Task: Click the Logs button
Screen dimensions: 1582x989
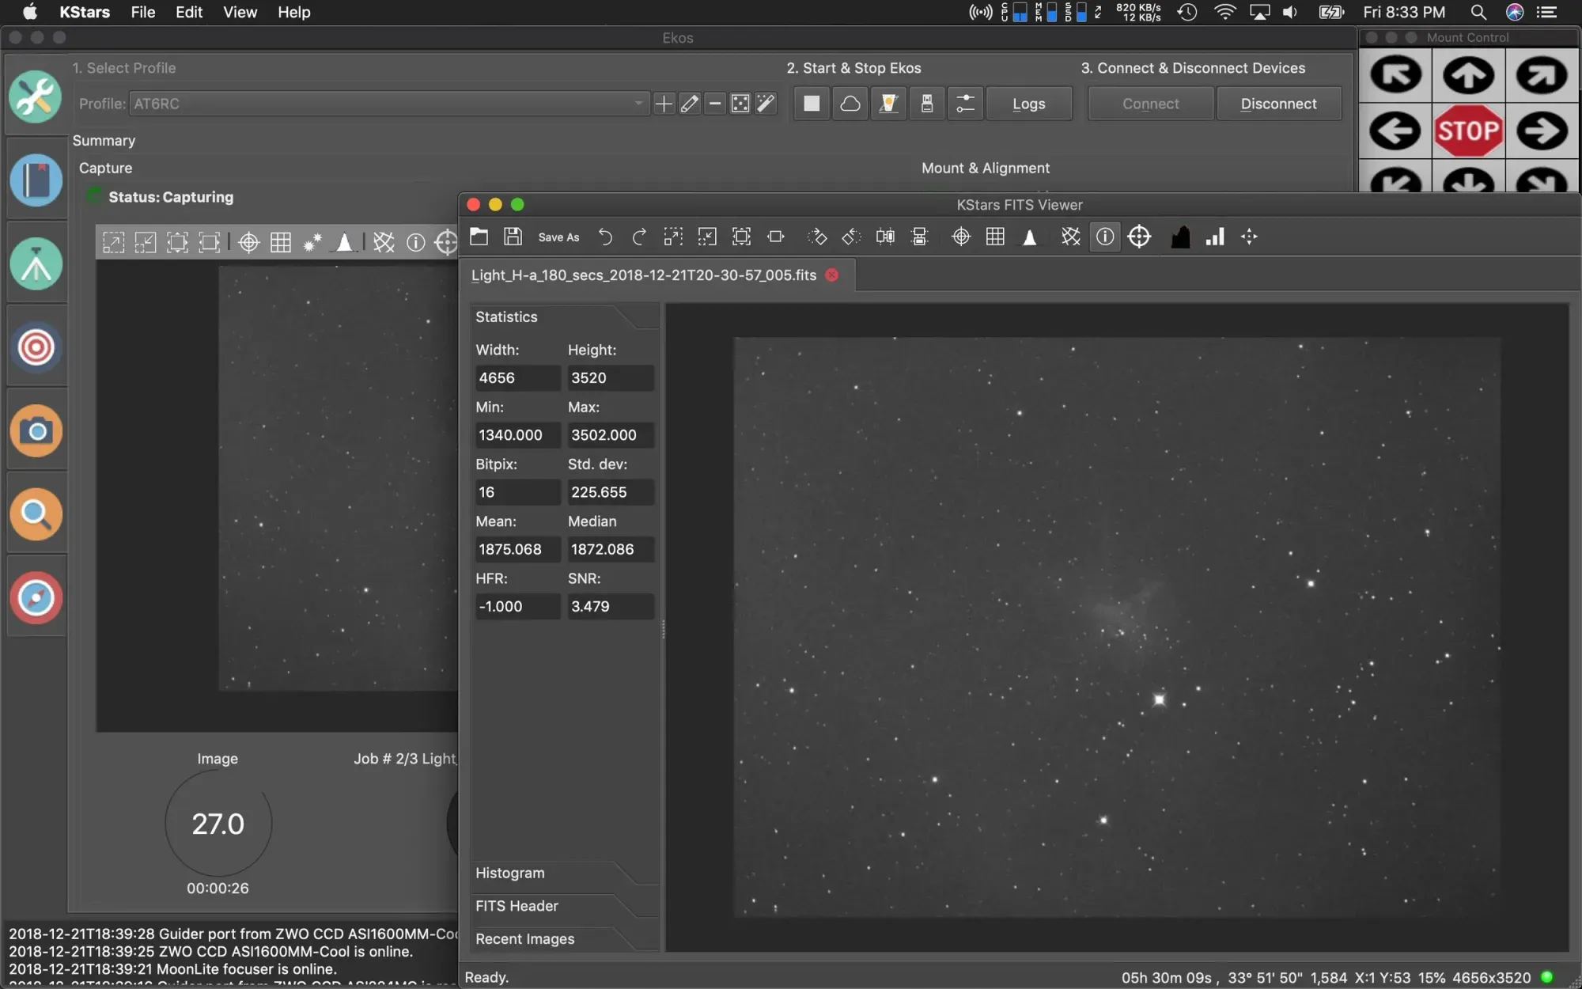Action: pos(1028,104)
